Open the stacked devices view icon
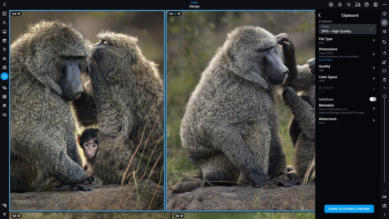The height and width of the screenshot is (219, 389). coord(4,88)
